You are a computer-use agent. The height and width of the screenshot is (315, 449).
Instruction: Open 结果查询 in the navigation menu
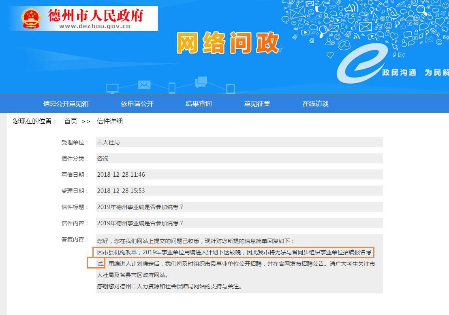(x=198, y=104)
